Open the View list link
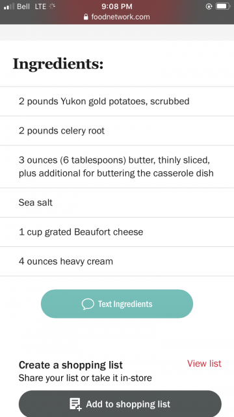The width and height of the screenshot is (234, 417). tap(204, 364)
